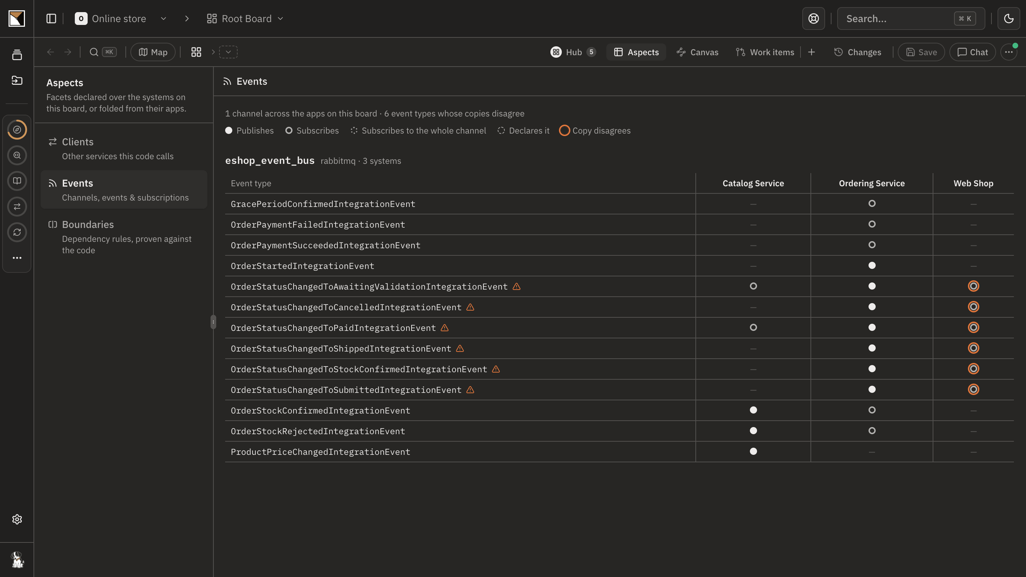This screenshot has height=577, width=1026.
Task: Switch to the Aspects tab
Action: [636, 52]
